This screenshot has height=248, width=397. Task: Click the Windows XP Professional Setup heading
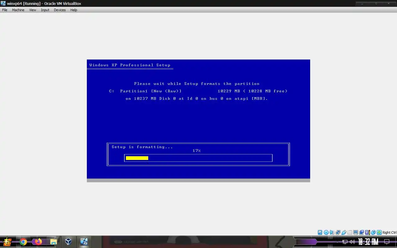130,65
